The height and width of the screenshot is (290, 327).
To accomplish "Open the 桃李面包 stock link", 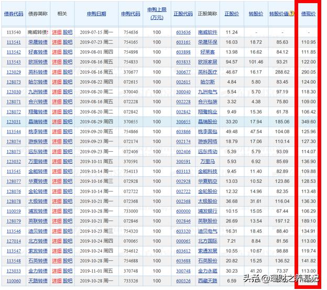I will pyautogui.click(x=208, y=132).
